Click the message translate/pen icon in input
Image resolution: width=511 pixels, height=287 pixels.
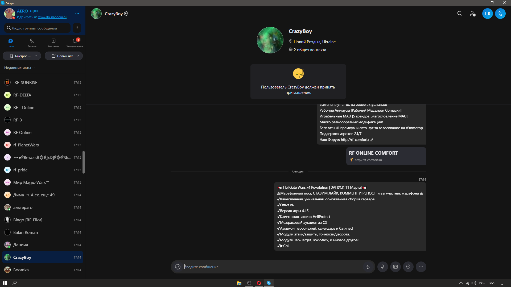(368, 267)
